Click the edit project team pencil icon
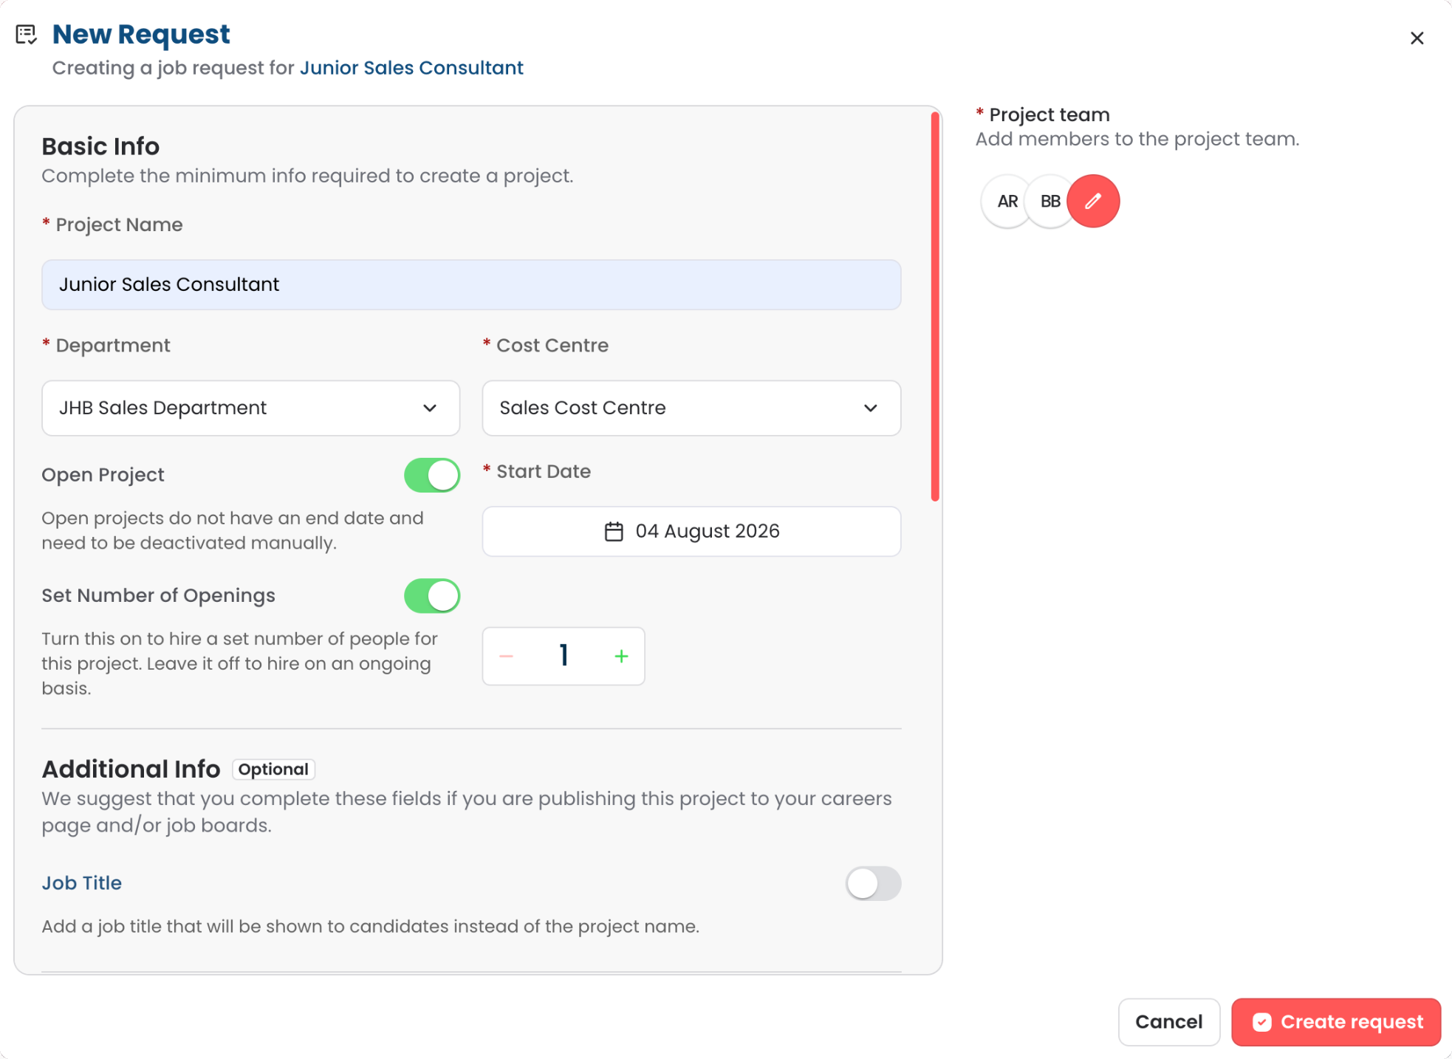The width and height of the screenshot is (1452, 1059). [1093, 201]
